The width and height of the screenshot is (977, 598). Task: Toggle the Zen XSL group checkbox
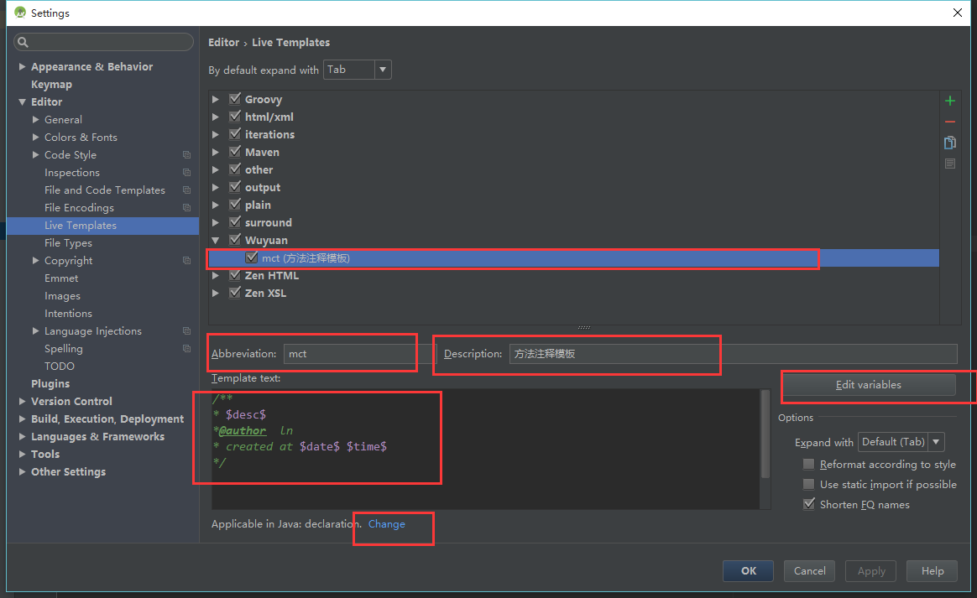pyautogui.click(x=235, y=292)
